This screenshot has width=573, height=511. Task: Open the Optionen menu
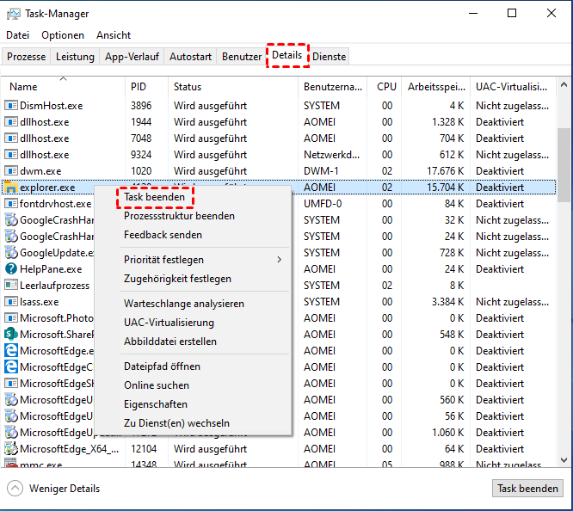pos(63,35)
